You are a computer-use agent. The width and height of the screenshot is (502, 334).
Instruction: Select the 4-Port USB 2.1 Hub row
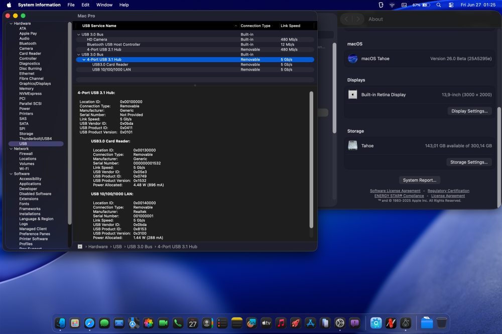click(x=195, y=50)
